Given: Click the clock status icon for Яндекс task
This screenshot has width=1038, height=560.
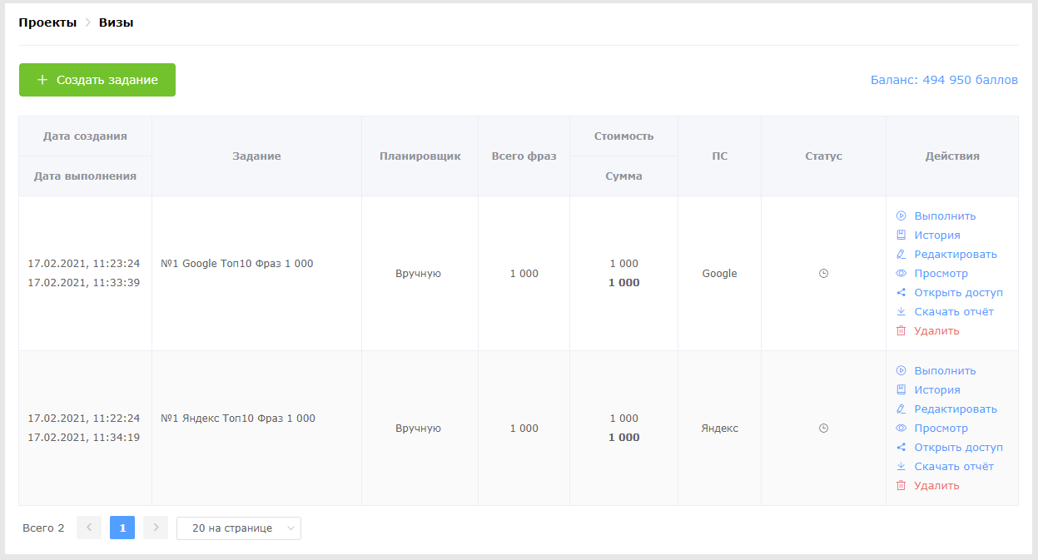Looking at the screenshot, I should coord(823,428).
